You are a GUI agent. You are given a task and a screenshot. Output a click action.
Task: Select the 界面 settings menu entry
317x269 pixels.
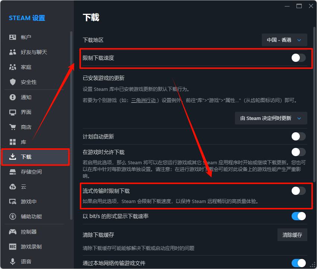click(13, 112)
